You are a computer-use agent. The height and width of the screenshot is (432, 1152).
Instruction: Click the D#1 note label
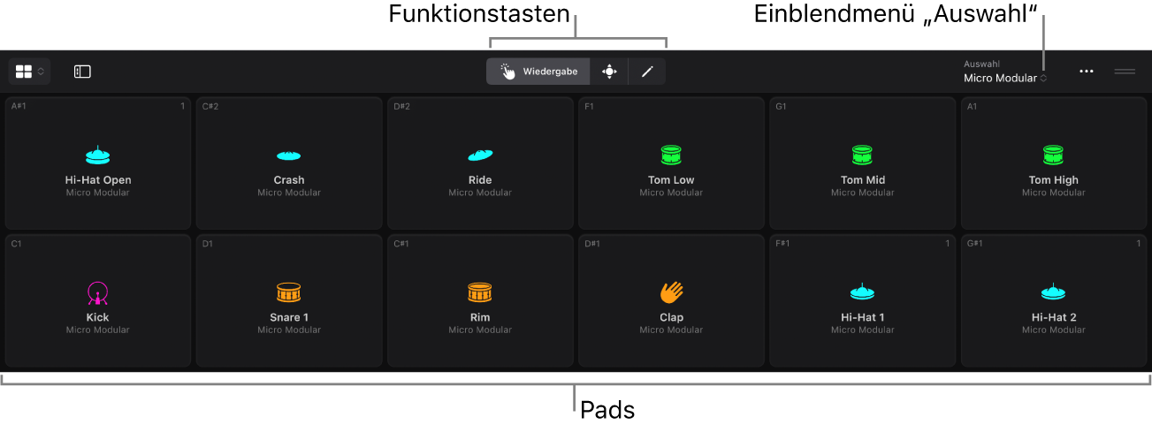tap(592, 243)
